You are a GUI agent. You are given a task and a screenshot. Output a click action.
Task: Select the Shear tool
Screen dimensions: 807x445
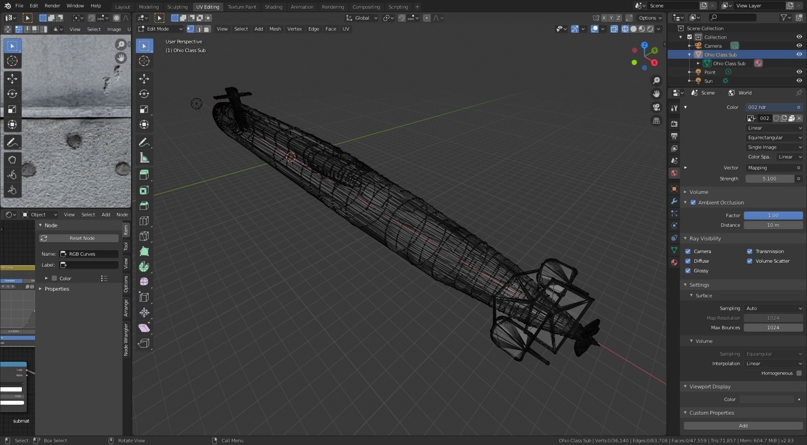point(144,328)
